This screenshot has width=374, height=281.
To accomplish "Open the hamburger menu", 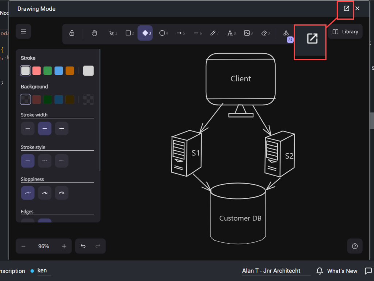I will point(23,31).
